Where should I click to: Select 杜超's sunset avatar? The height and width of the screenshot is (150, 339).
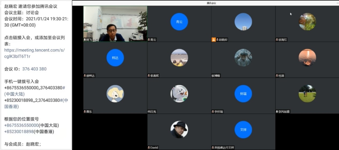click(307, 58)
